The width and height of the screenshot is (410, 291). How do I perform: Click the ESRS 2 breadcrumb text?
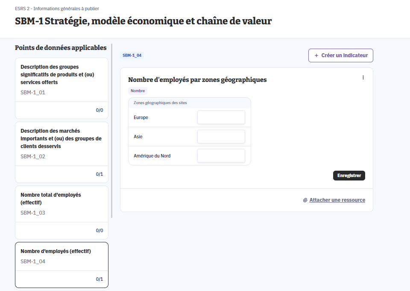57,9
